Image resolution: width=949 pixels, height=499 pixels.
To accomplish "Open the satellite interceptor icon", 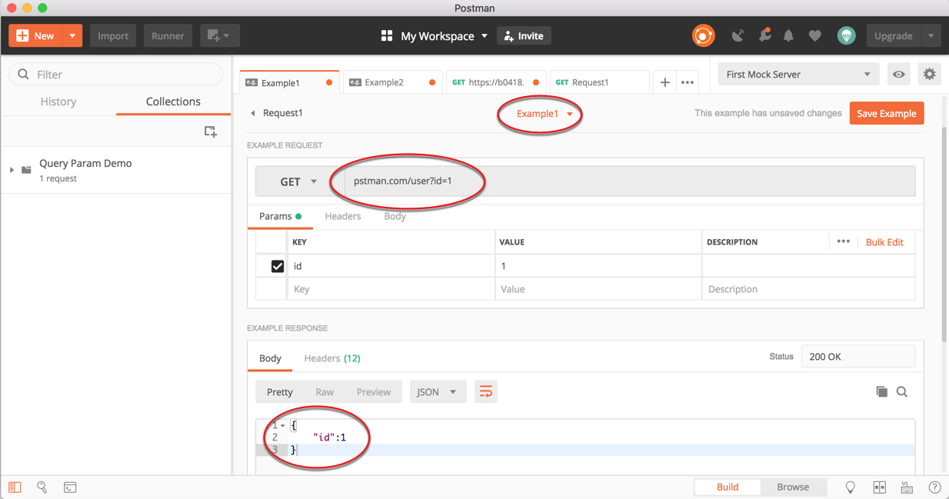I will tap(738, 35).
